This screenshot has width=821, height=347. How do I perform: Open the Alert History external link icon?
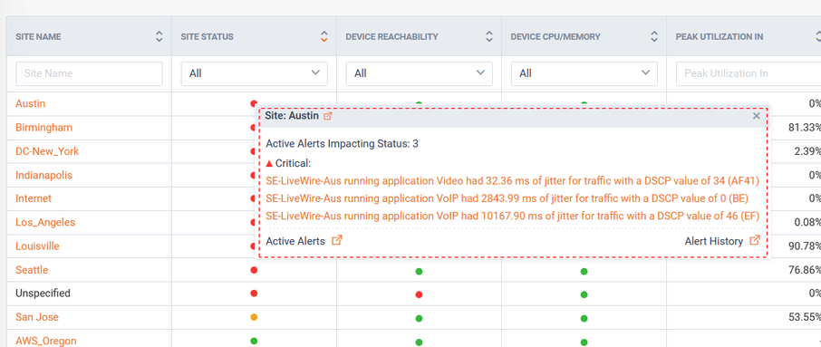755,241
